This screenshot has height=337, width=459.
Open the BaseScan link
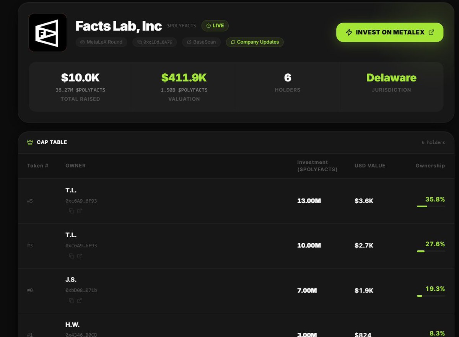click(202, 42)
